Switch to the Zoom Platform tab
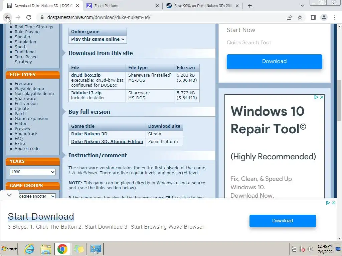This screenshot has width=342, height=256. click(x=123, y=6)
